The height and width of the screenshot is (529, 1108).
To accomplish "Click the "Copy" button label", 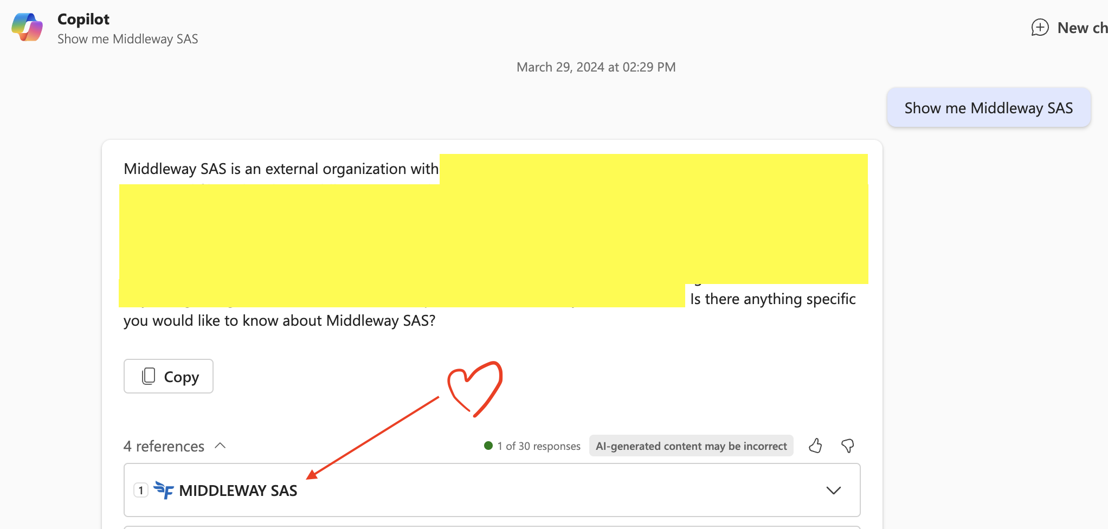I will 182,377.
